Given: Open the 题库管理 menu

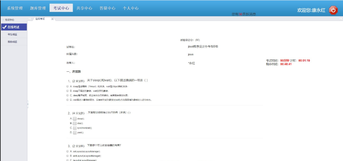Looking at the screenshot, I should coord(38,8).
